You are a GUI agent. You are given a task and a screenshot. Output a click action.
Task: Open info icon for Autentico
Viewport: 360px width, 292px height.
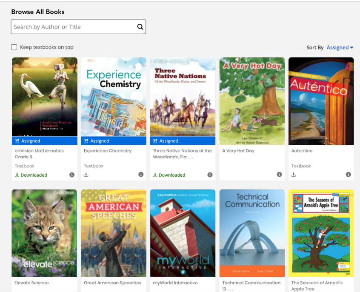pos(349,175)
